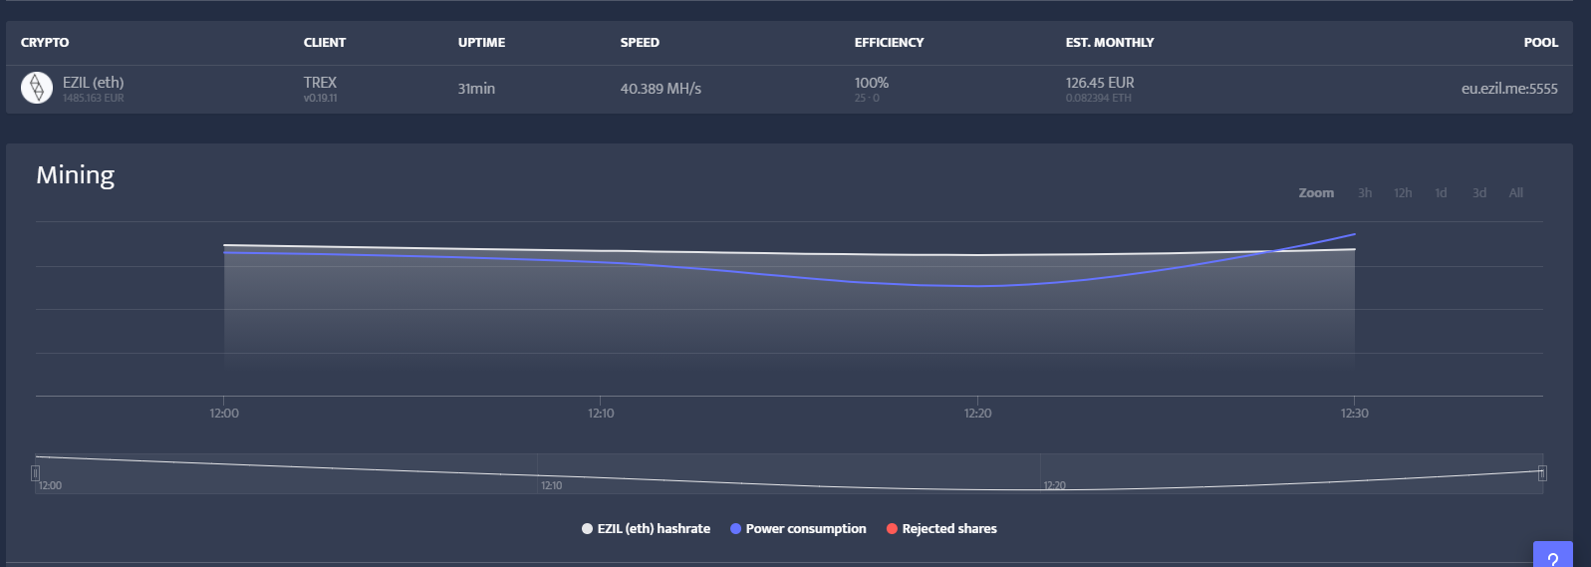Screen dimensions: 1591x567
Task: Click the 12:10 label in navigator strip
Action: [x=552, y=486]
